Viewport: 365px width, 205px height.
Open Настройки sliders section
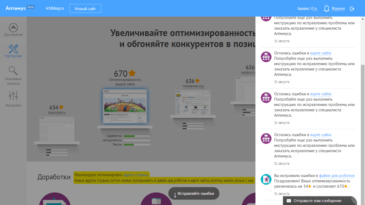coord(13,99)
